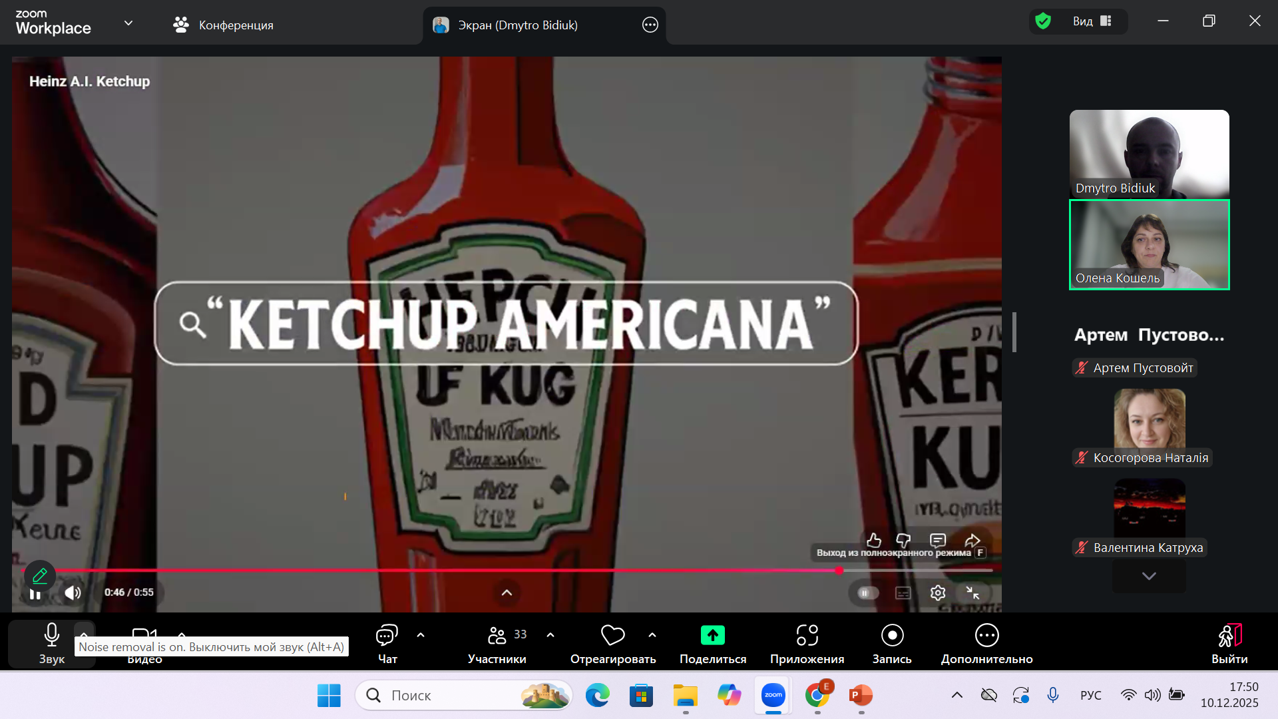Start recording with Record icon
The image size is (1278, 719).
pos(892,636)
